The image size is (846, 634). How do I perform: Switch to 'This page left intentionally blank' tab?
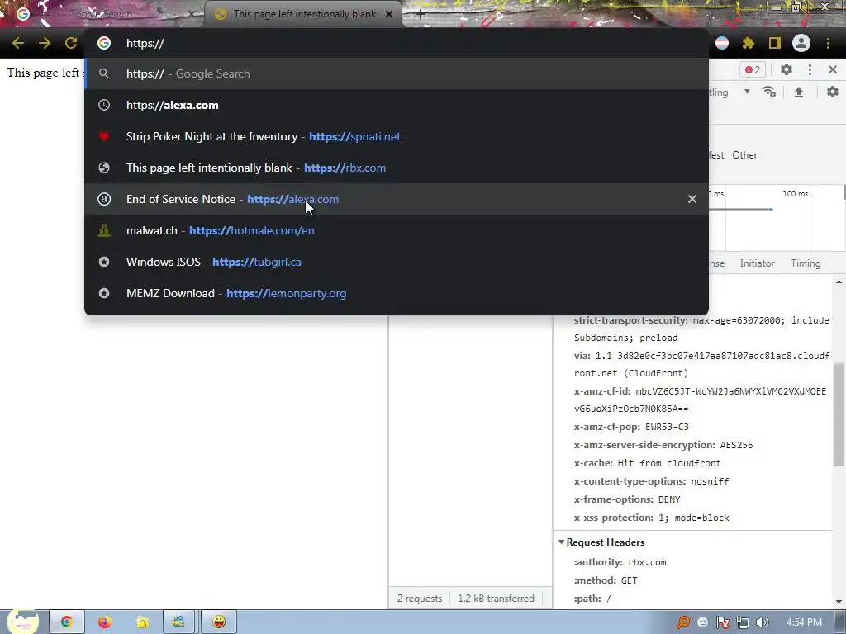point(304,14)
